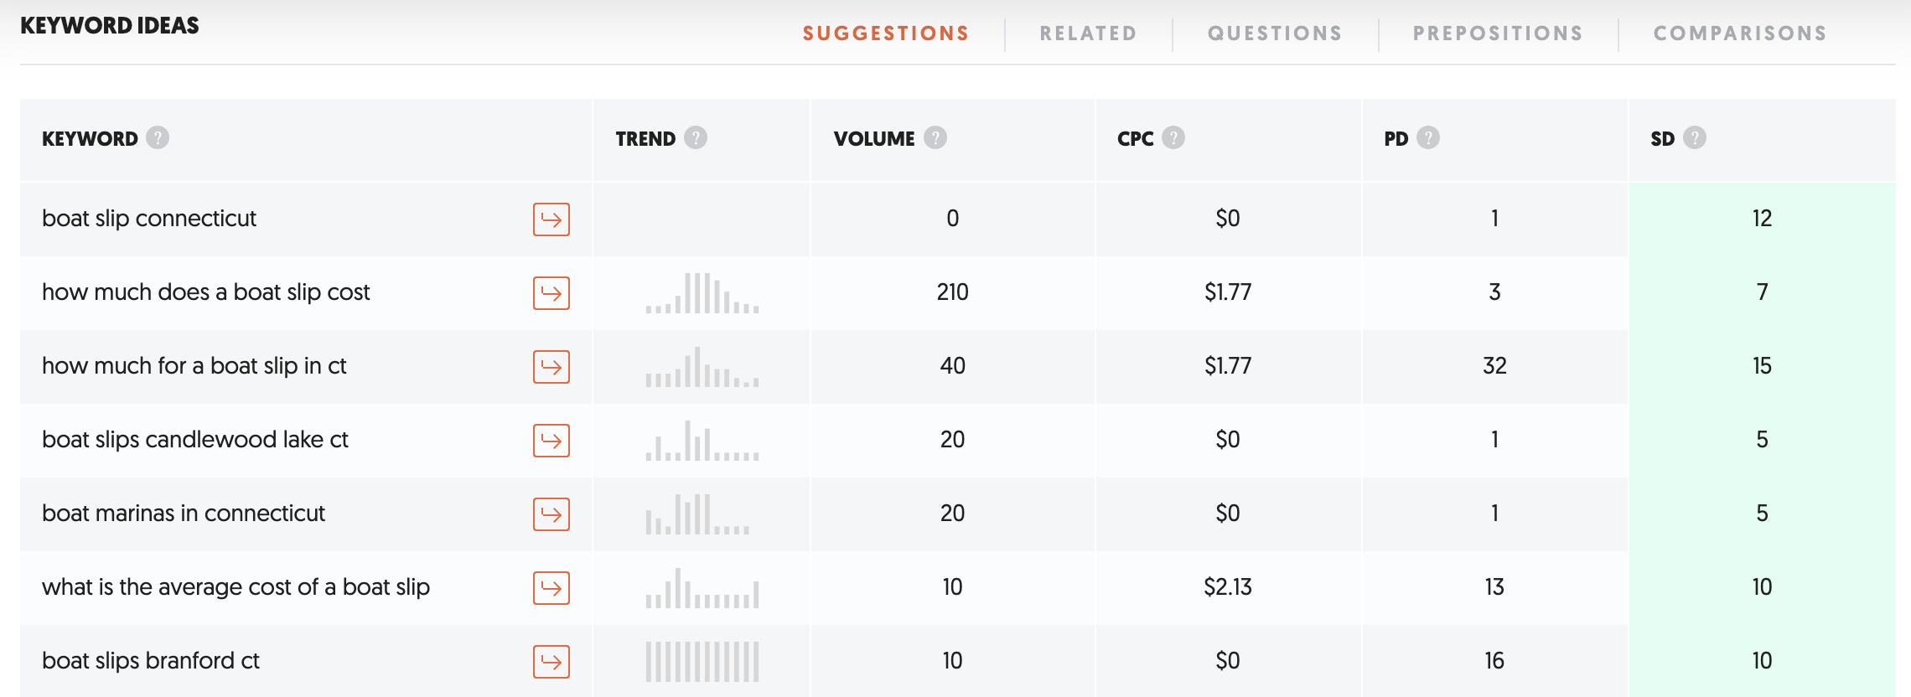
Task: Open arrow icon for boat slip connecticut
Action: [x=552, y=219]
